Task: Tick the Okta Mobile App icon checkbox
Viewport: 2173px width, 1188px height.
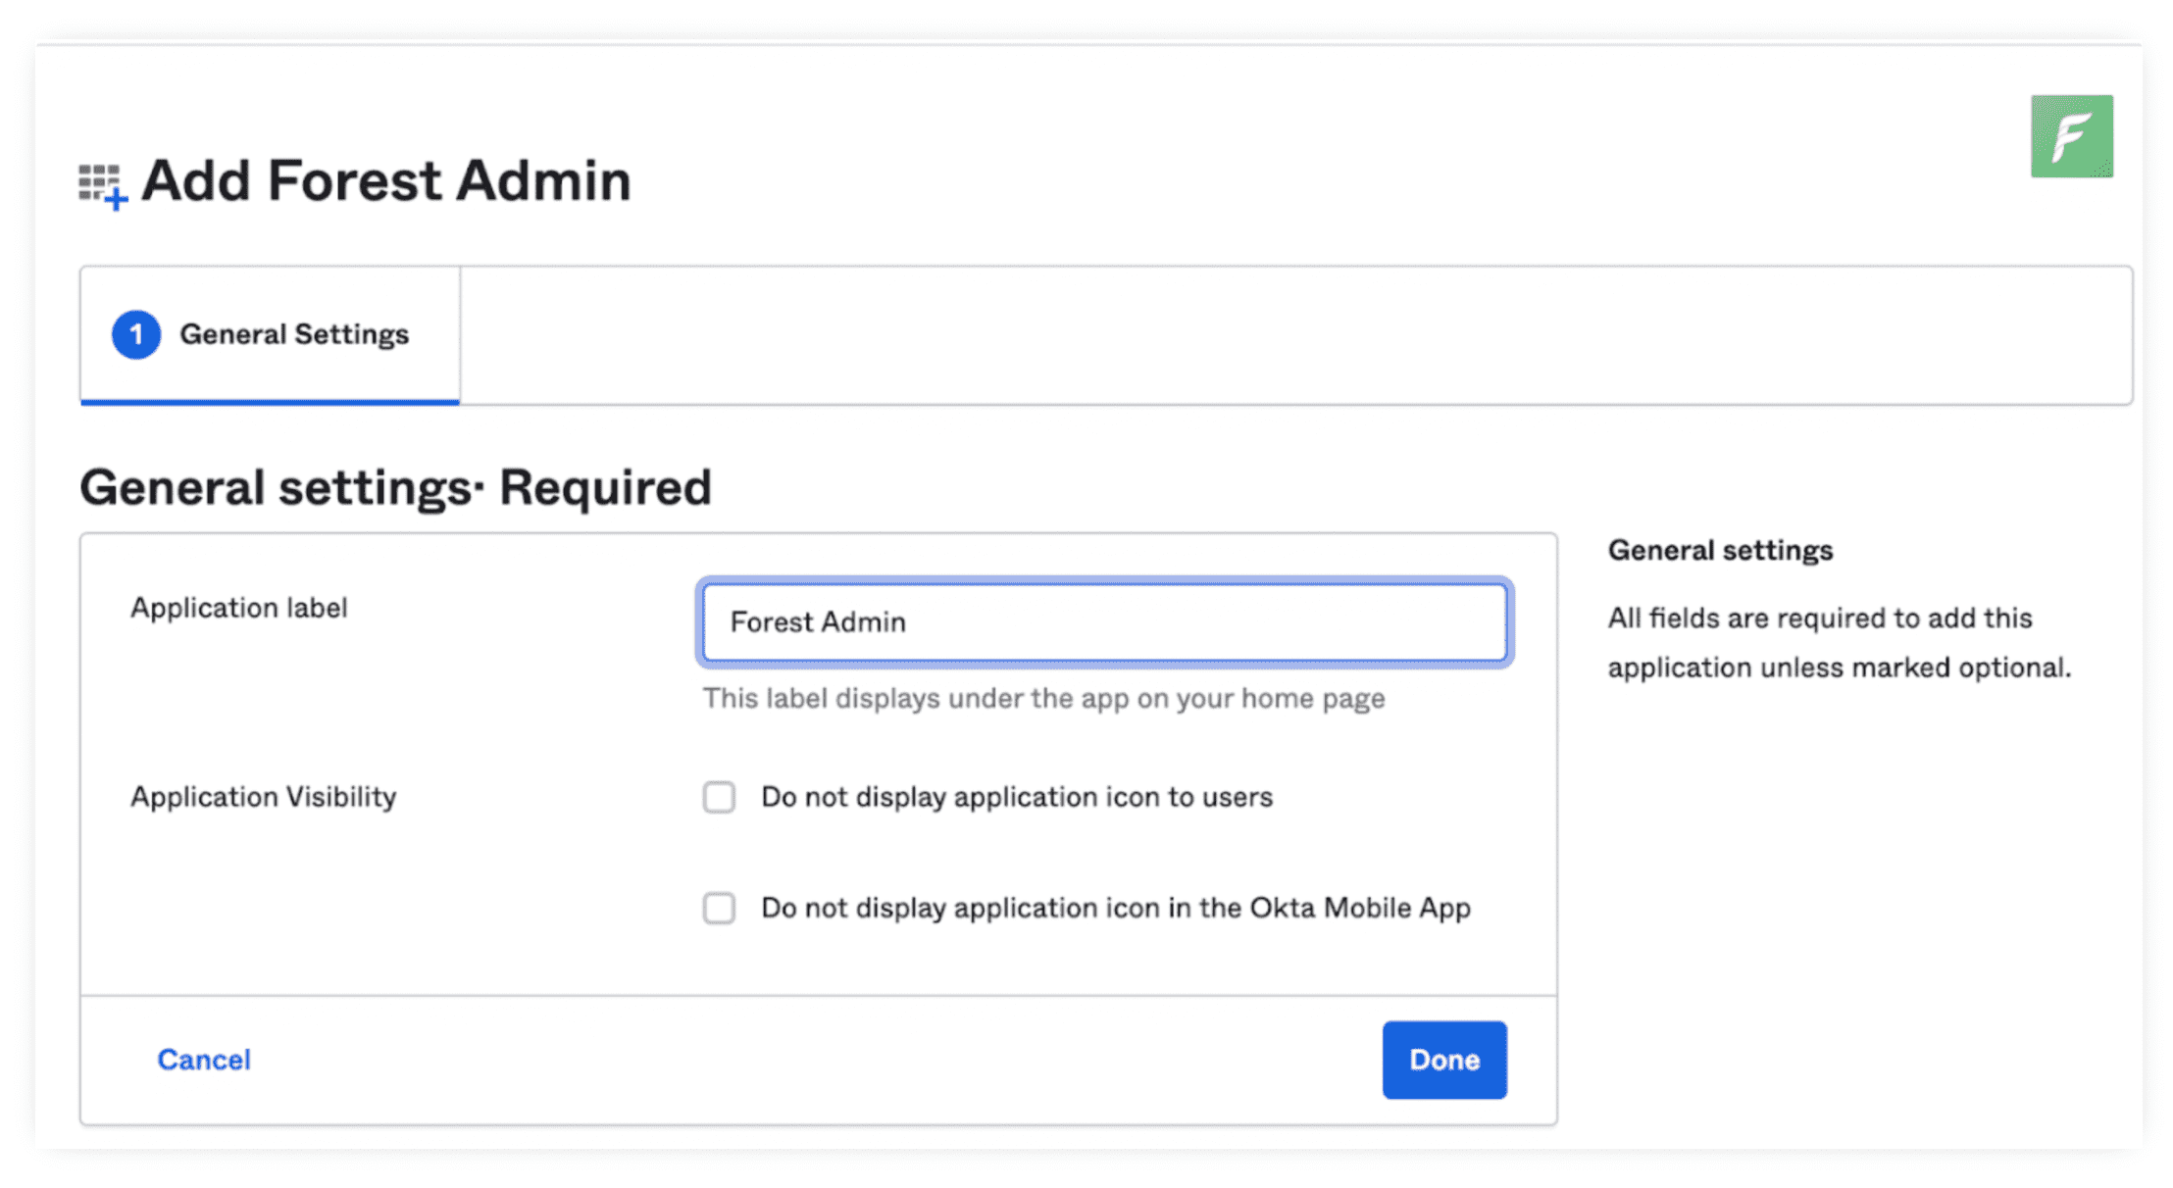Action: 719,908
